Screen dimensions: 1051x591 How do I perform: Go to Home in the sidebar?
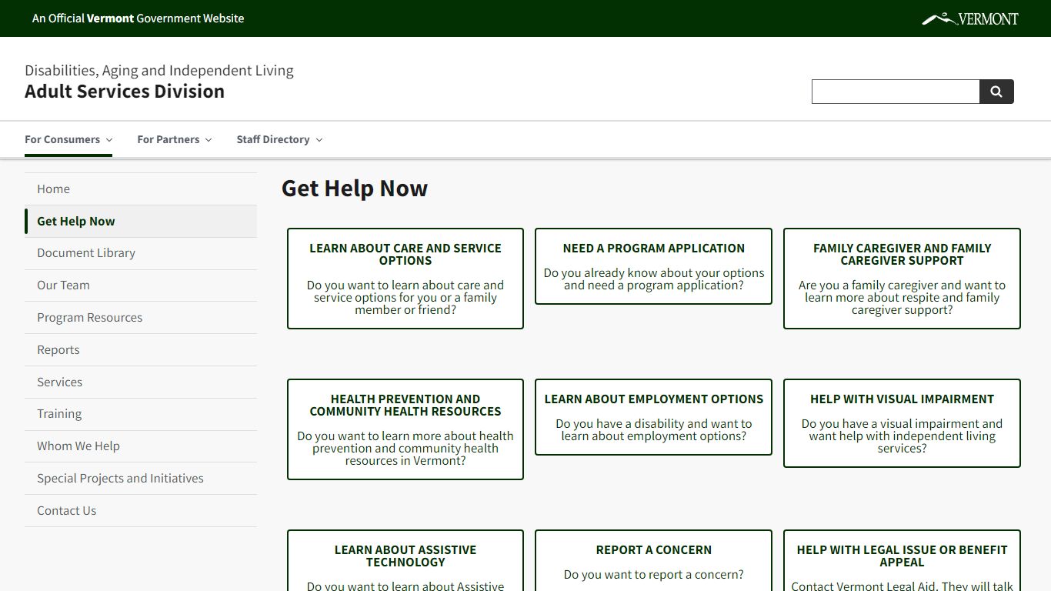[x=141, y=189]
